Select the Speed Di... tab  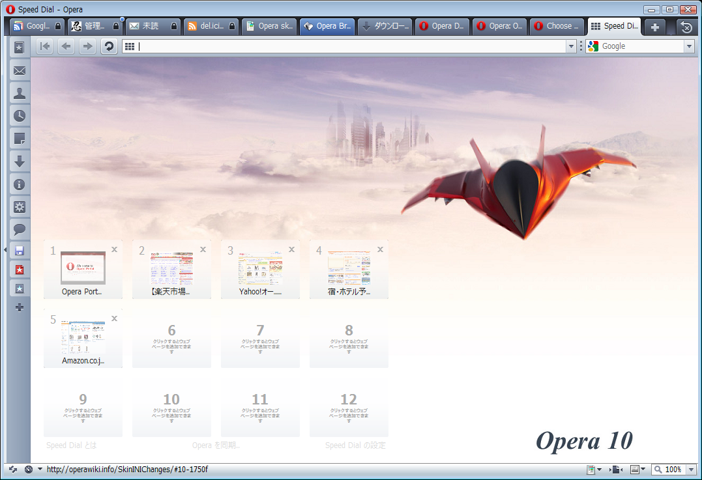614,27
